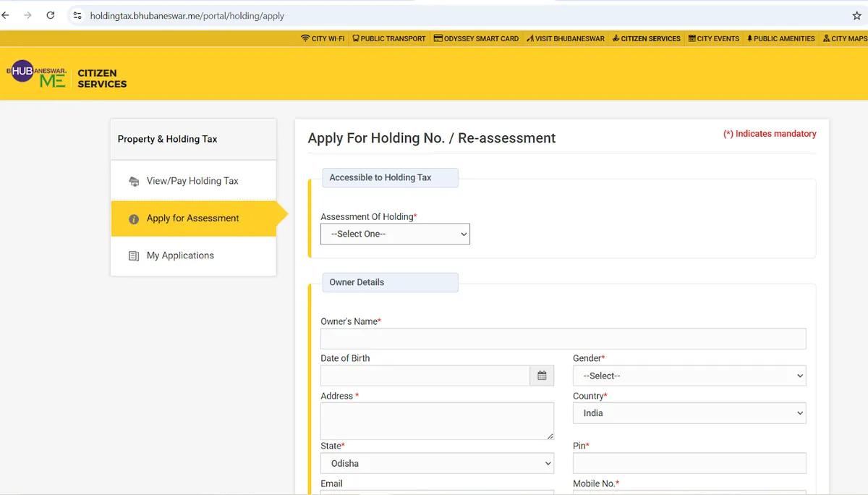Select Apply for Assessment in sidebar
Screen dimensions: 868x495
pos(192,219)
